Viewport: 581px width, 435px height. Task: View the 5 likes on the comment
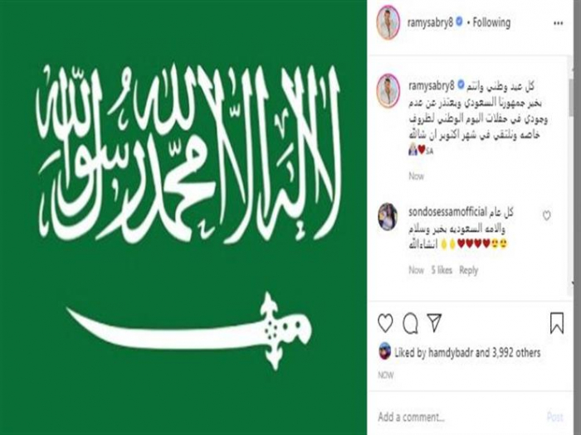pyautogui.click(x=442, y=270)
